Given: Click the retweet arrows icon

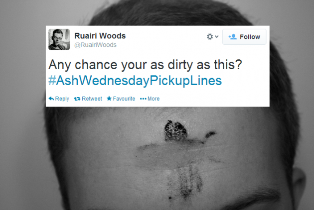Looking at the screenshot, I should [77, 99].
